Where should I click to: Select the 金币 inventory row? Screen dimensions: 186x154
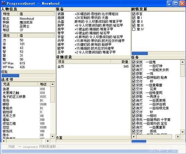coord(93,67)
